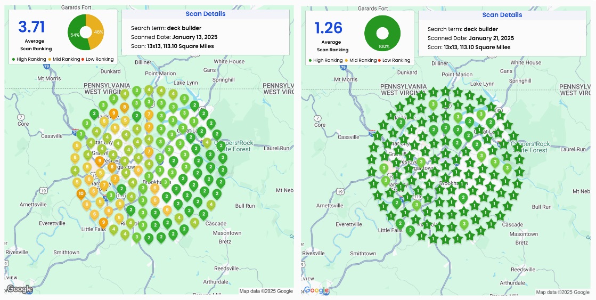Click 13x13 scan size line in January 13 scan
Image resolution: width=596 pixels, height=300 pixels.
[173, 46]
